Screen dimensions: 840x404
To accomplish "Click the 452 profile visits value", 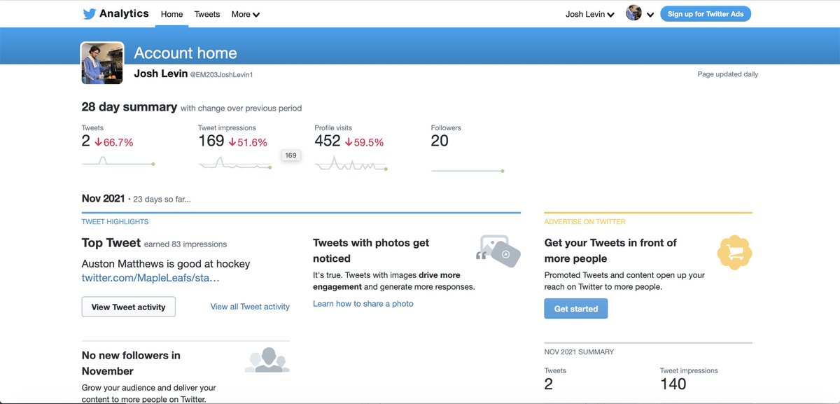I will coord(328,141).
